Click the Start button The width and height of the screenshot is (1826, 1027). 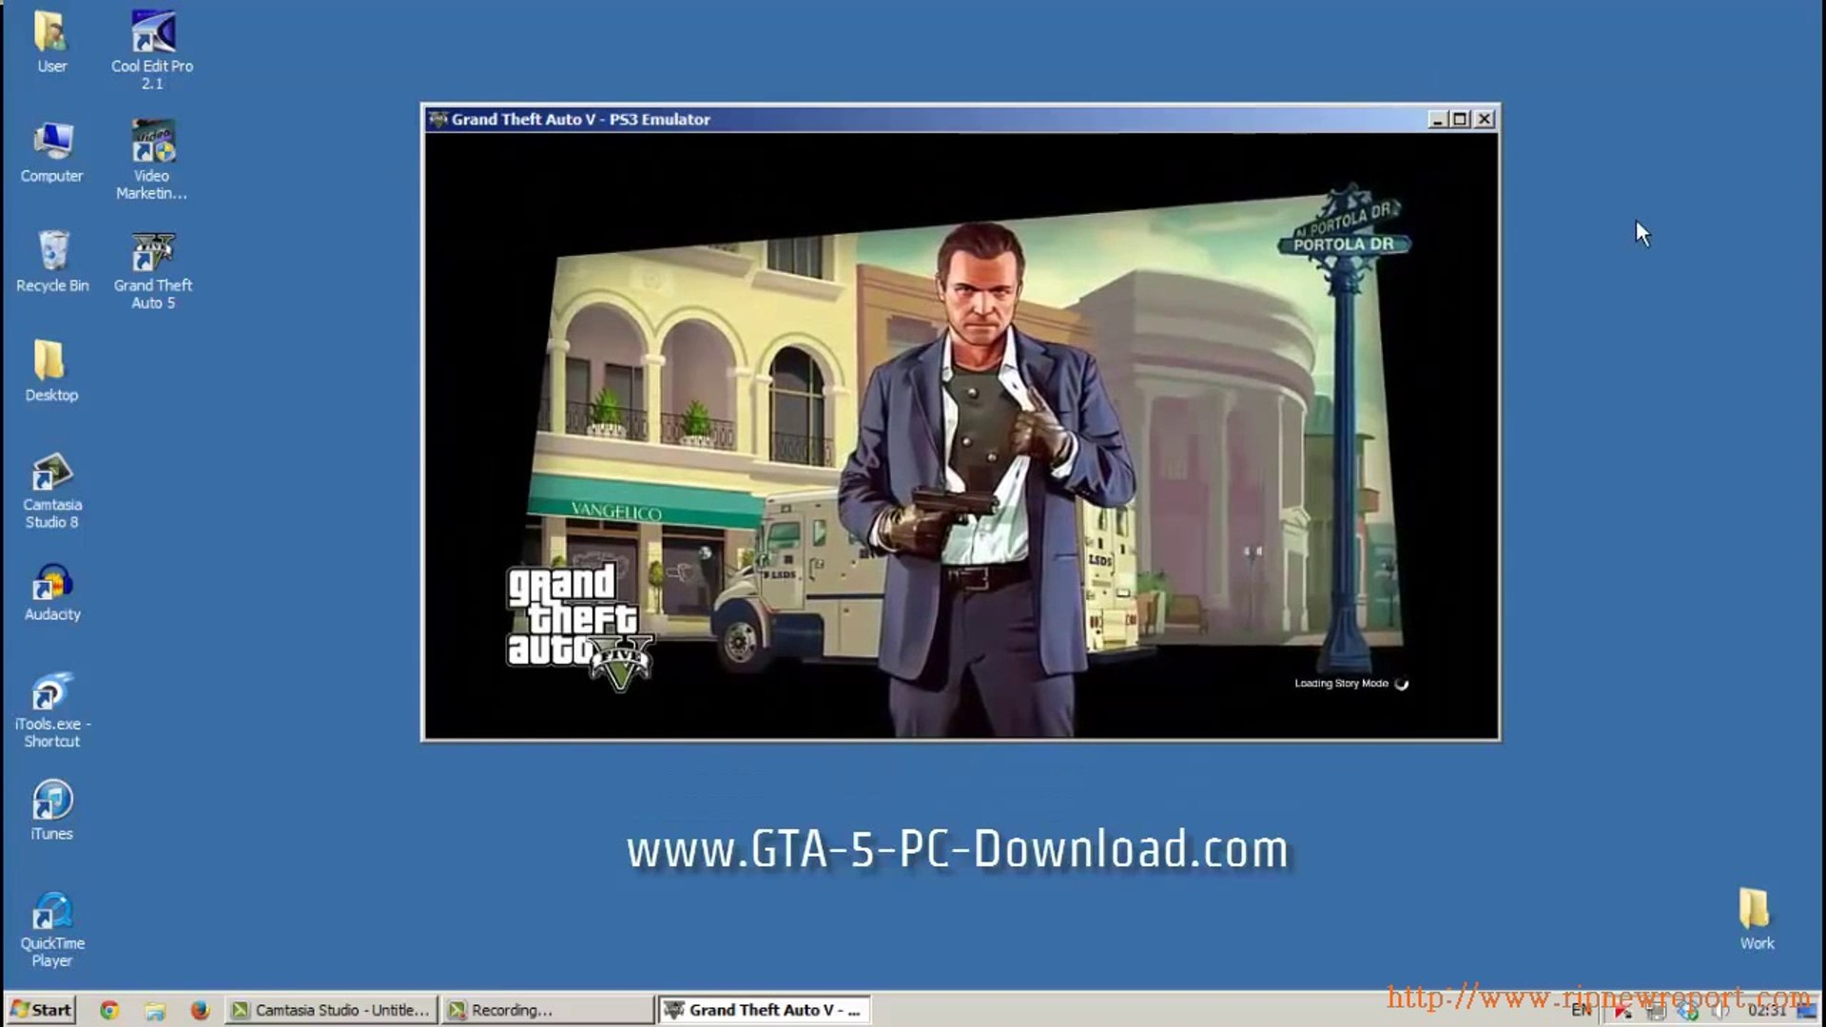pos(41,1010)
